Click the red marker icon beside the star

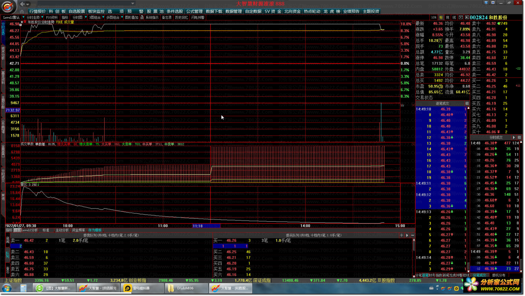click(25, 22)
